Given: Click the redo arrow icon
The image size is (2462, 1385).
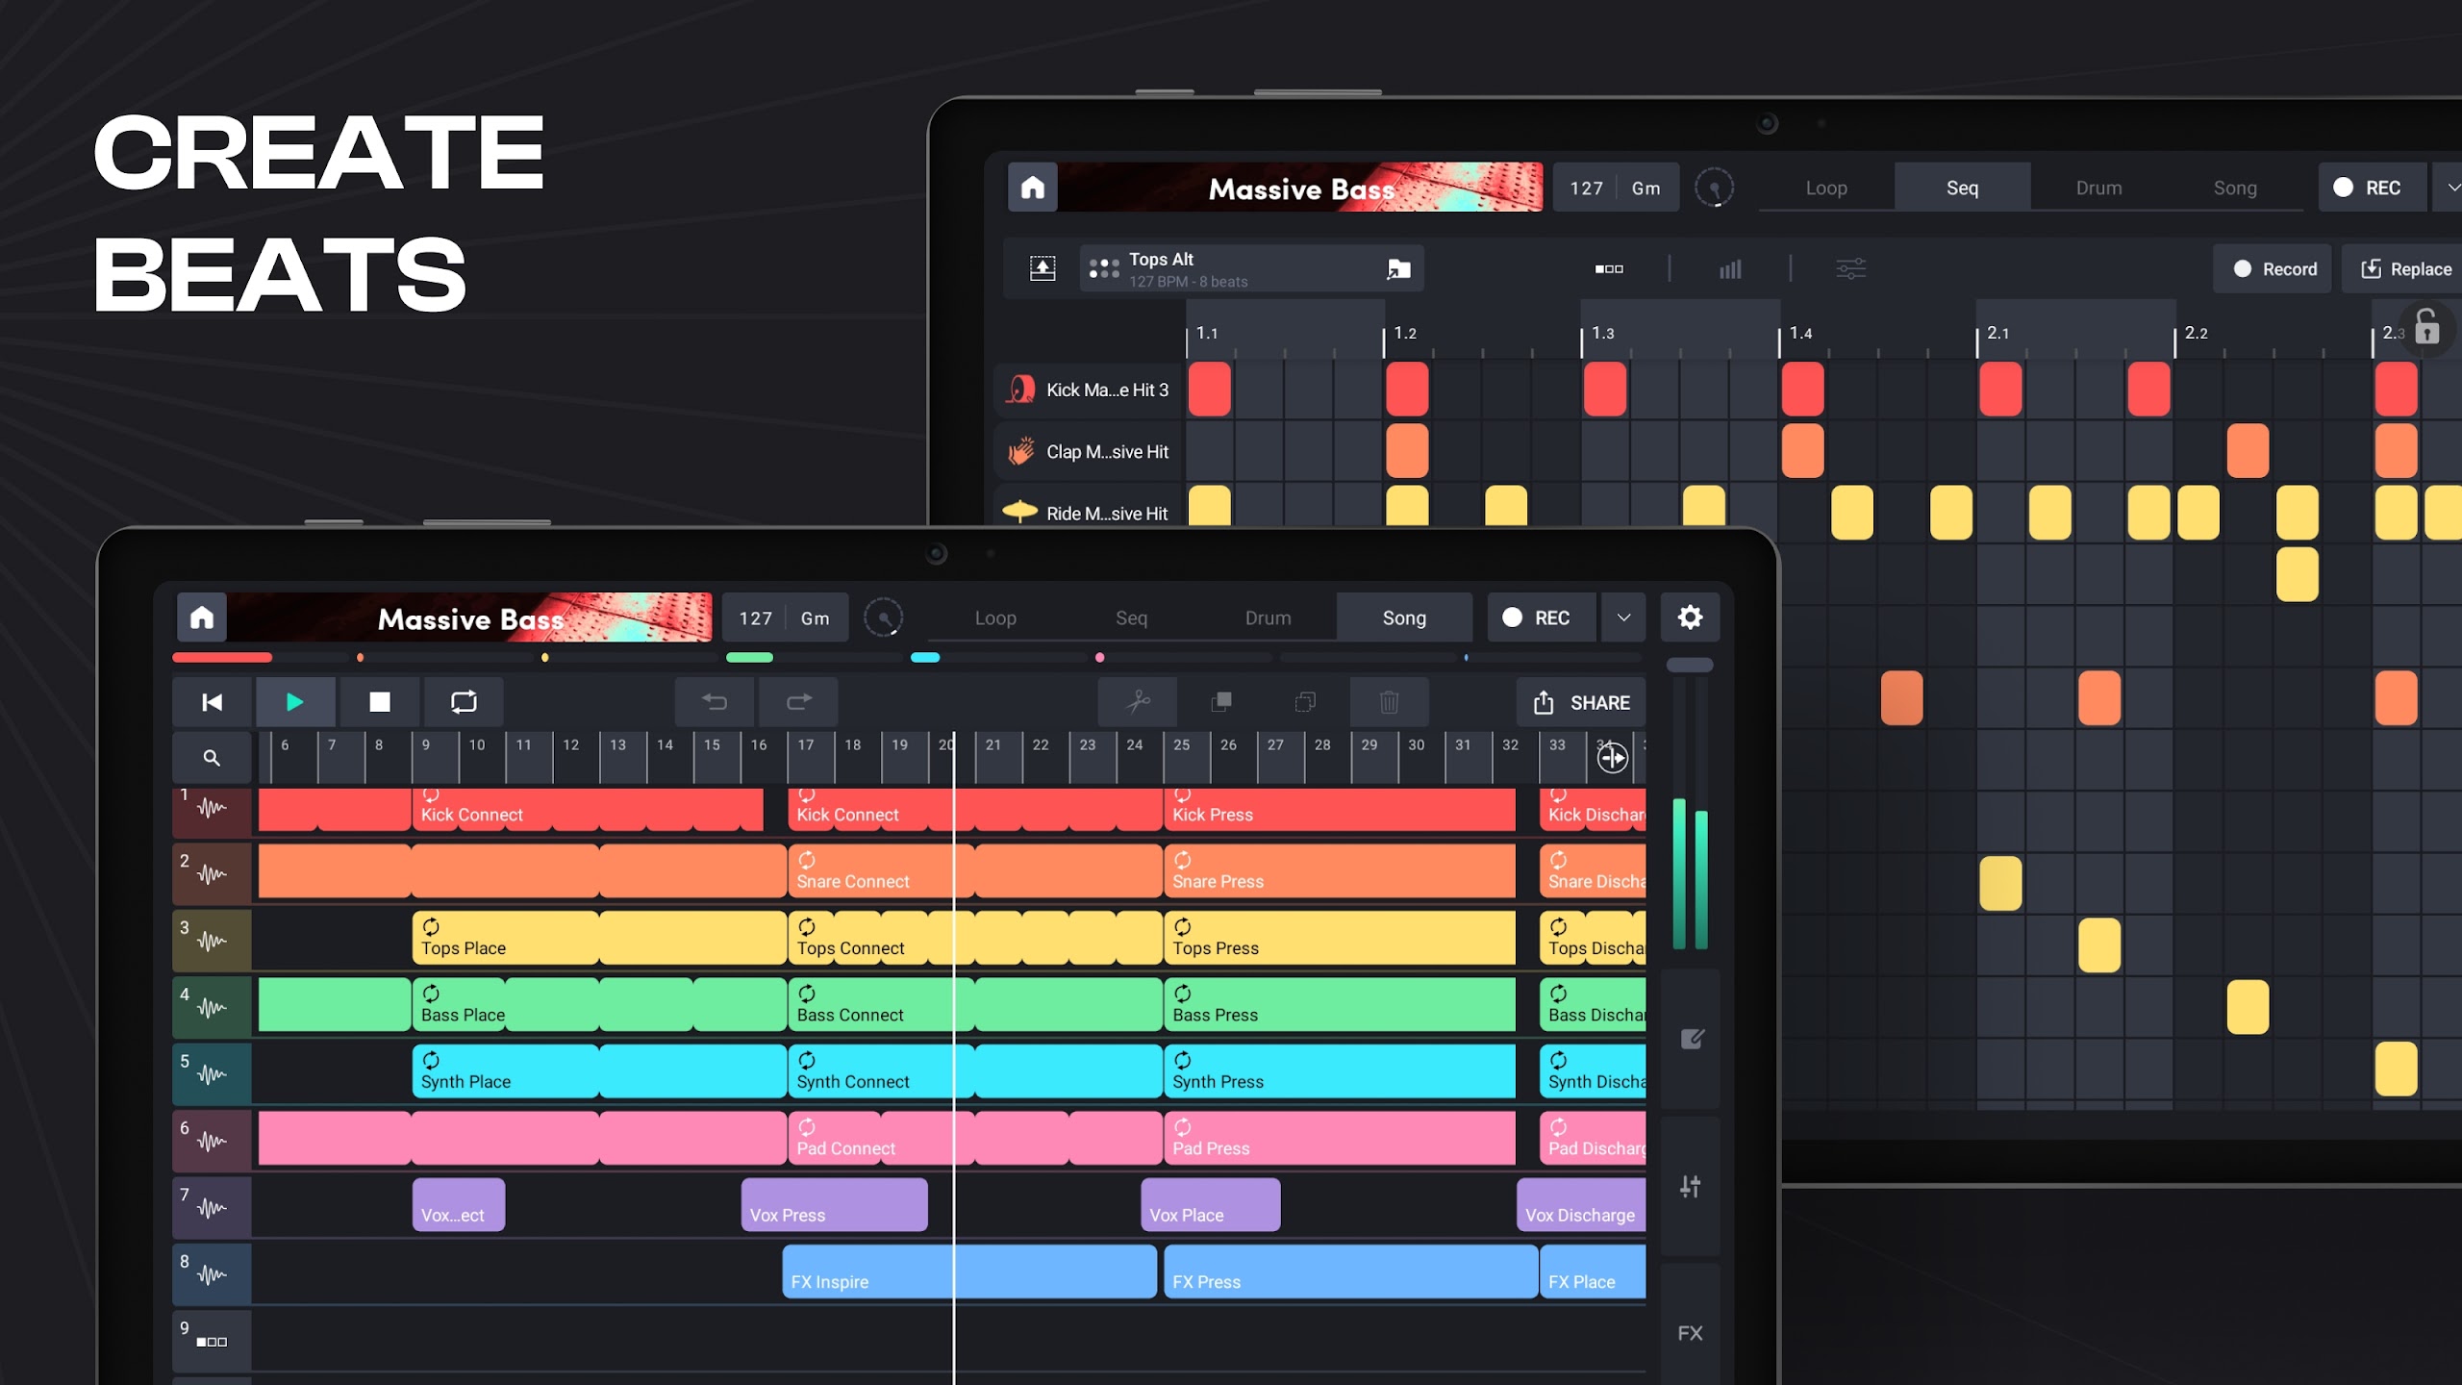Looking at the screenshot, I should point(798,700).
